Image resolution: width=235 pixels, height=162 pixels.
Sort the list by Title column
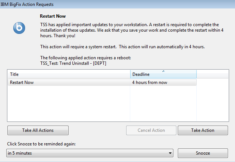[69, 74]
